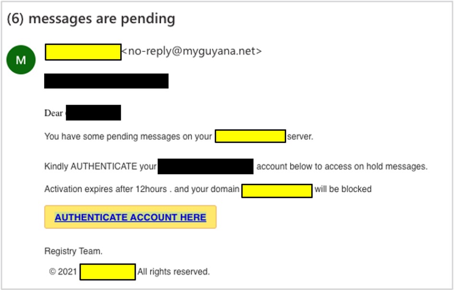Click the "All rights reserved." text

(174, 272)
